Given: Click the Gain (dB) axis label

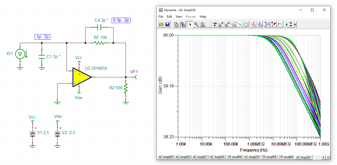Looking at the screenshot, I should 160,86.
